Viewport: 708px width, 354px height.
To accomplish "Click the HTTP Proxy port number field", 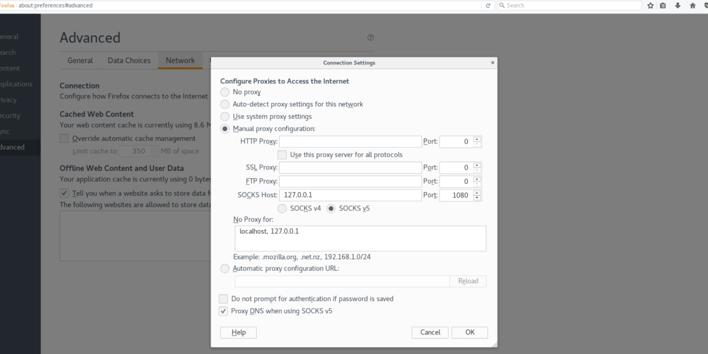I will tap(456, 142).
